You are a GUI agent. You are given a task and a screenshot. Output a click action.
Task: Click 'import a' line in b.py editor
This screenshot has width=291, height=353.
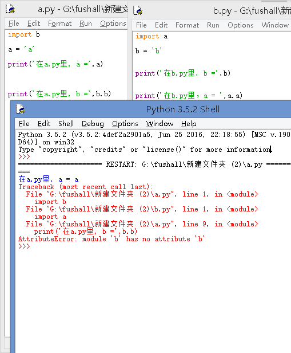click(152, 37)
